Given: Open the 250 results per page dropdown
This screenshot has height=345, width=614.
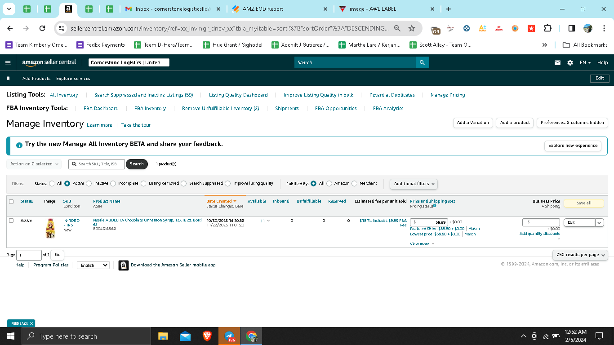Looking at the screenshot, I should click(580, 255).
